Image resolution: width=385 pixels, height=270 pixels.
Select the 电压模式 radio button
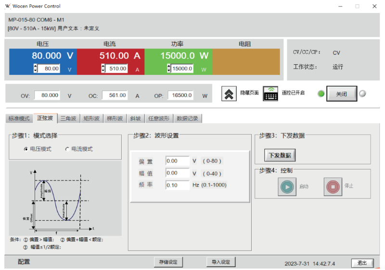pyautogui.click(x=26, y=149)
